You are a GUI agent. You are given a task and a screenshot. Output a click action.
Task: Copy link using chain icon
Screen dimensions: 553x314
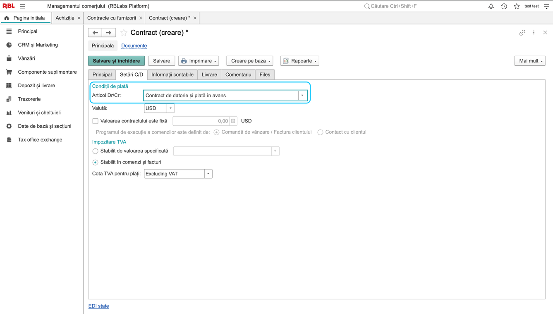tap(522, 33)
